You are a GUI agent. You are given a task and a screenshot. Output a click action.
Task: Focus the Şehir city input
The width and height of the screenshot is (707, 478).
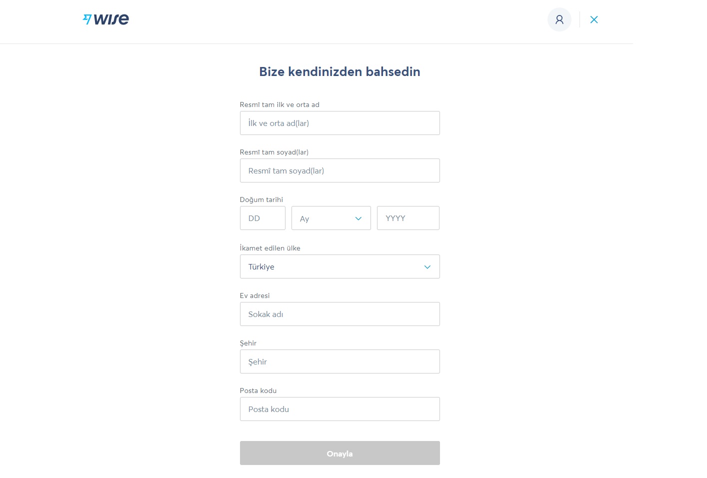point(339,361)
